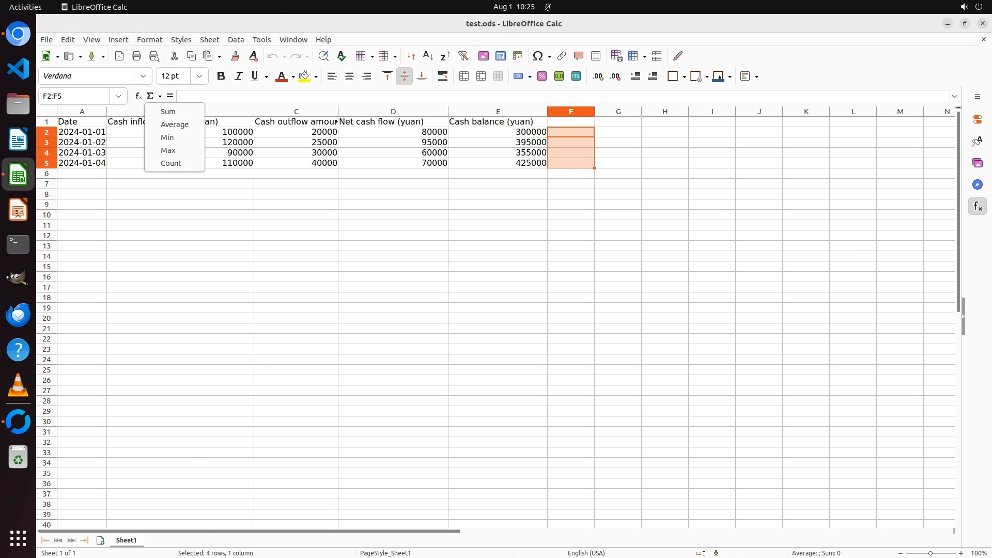Click the Sort Ascending icon
The height and width of the screenshot is (558, 992).
click(x=428, y=56)
